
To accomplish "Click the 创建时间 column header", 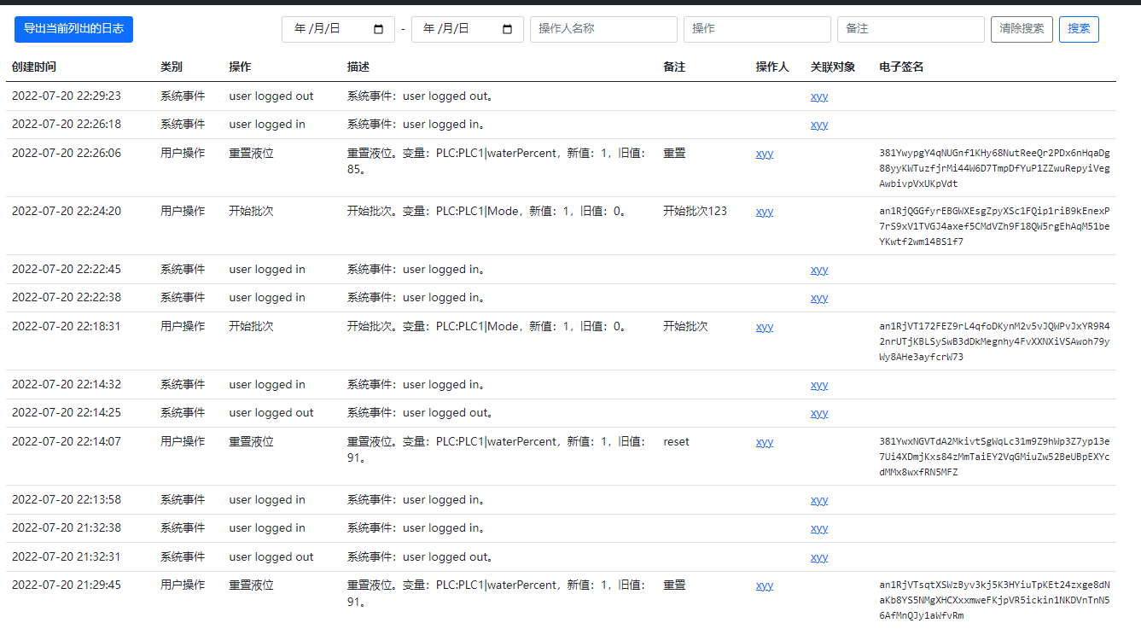I will 34,66.
